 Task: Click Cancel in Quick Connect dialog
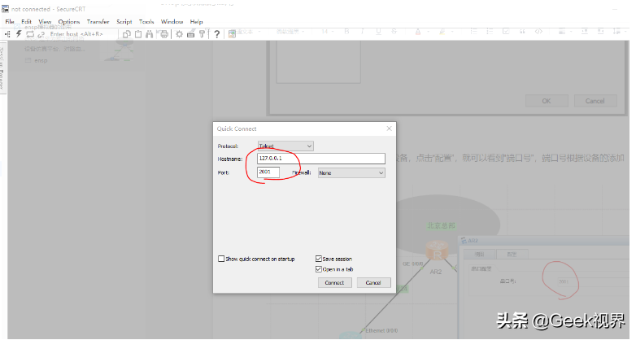click(373, 282)
